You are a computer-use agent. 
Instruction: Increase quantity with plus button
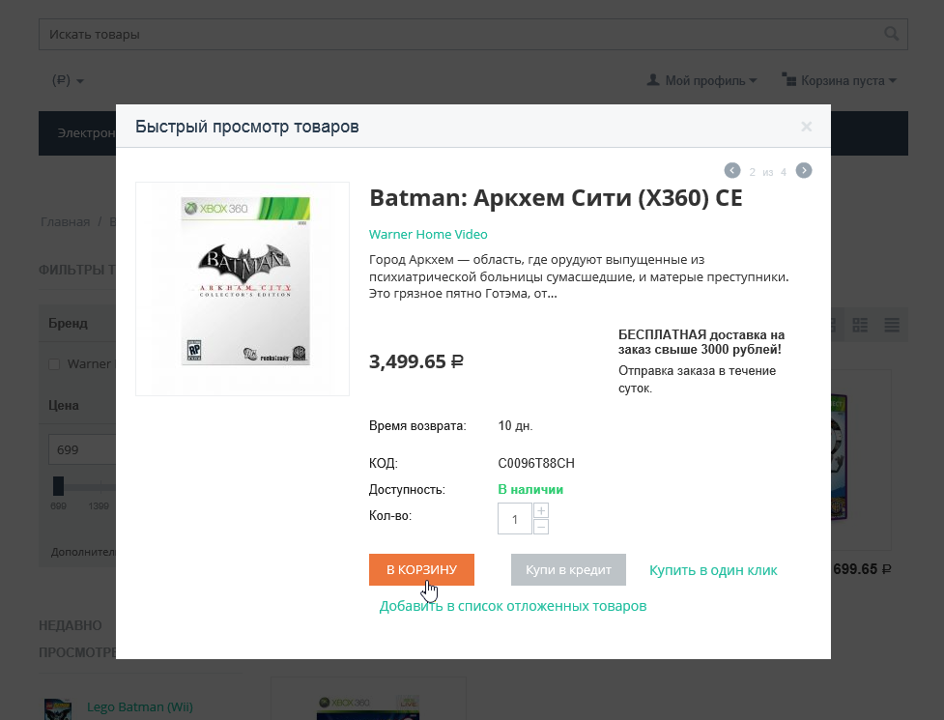point(541,510)
